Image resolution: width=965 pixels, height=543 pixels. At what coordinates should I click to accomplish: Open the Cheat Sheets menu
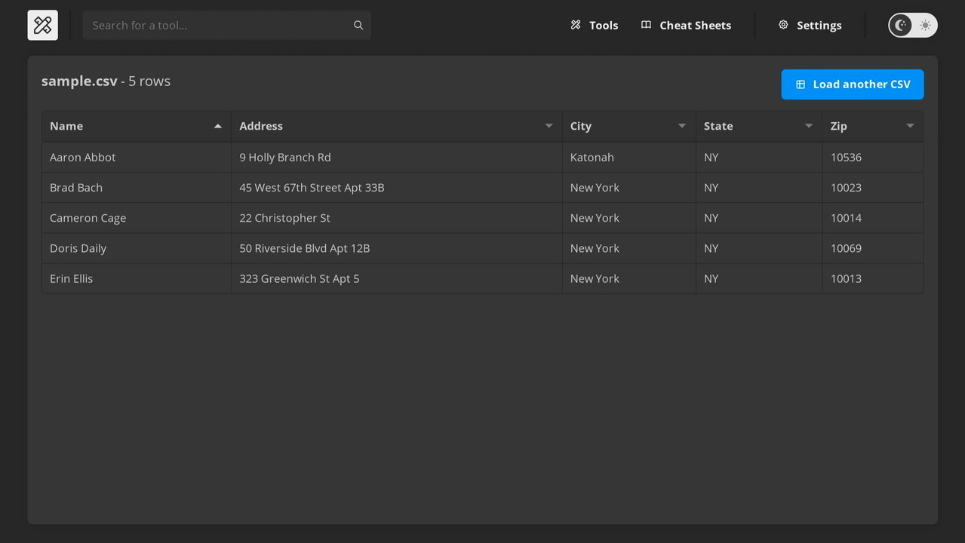[695, 25]
